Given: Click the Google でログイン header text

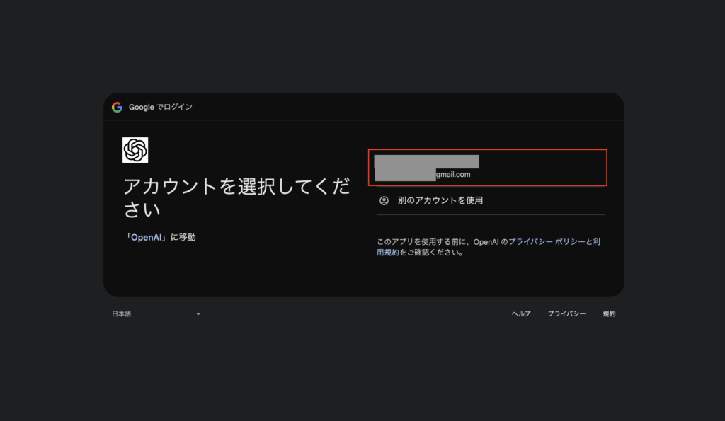Looking at the screenshot, I should click(160, 107).
